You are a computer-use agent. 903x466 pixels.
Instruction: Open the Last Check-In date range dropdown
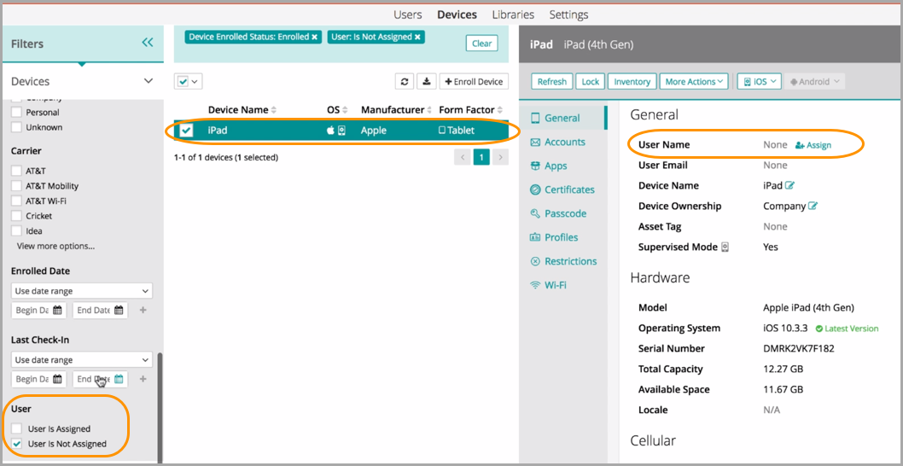(x=81, y=360)
